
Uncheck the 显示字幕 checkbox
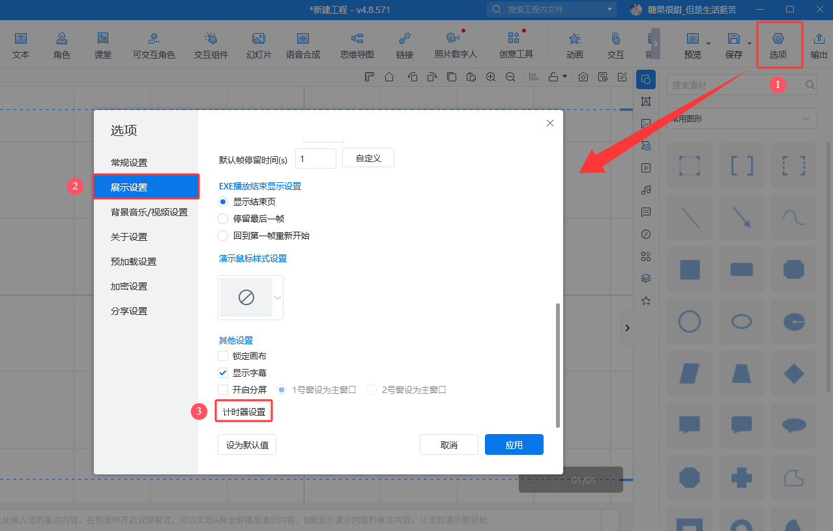(223, 373)
